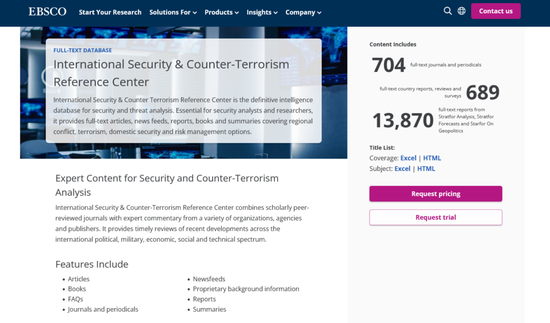Click the Request trial button

pos(436,217)
